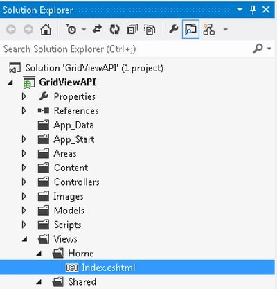Refresh the Solution Explorer tree
Image resolution: width=277 pixels, height=289 pixels.
pyautogui.click(x=114, y=29)
